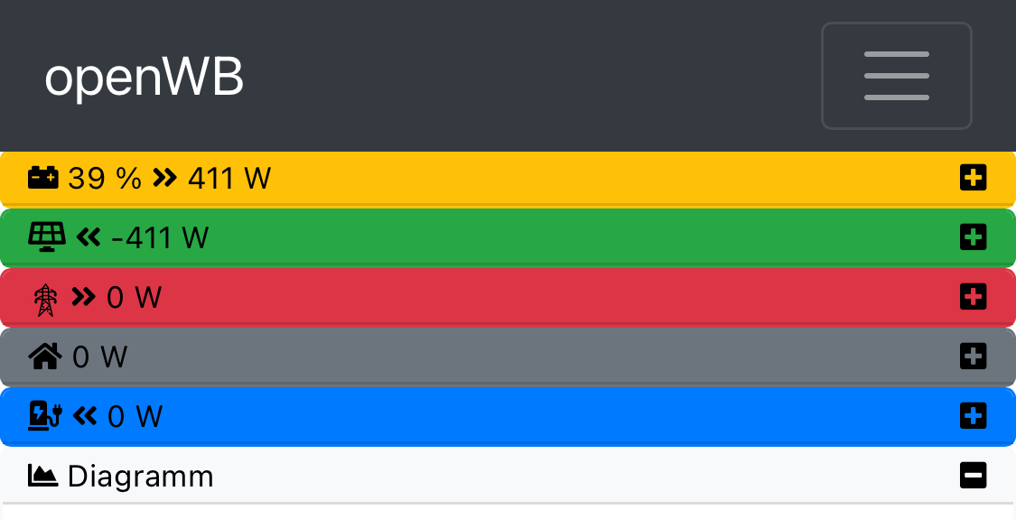Click the battery icon in yellow row

44,178
